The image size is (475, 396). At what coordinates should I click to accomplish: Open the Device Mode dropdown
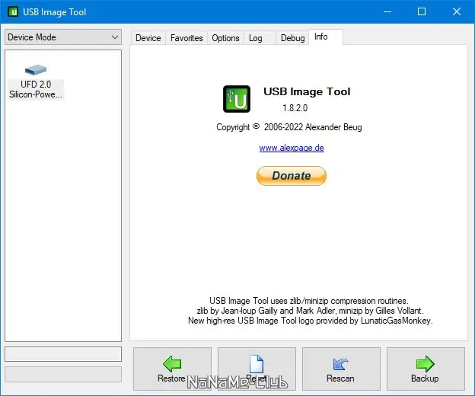(x=63, y=37)
